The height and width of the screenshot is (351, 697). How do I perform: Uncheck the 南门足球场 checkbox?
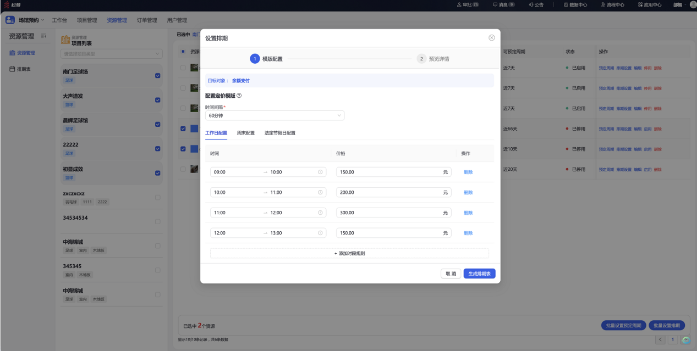coord(158,76)
